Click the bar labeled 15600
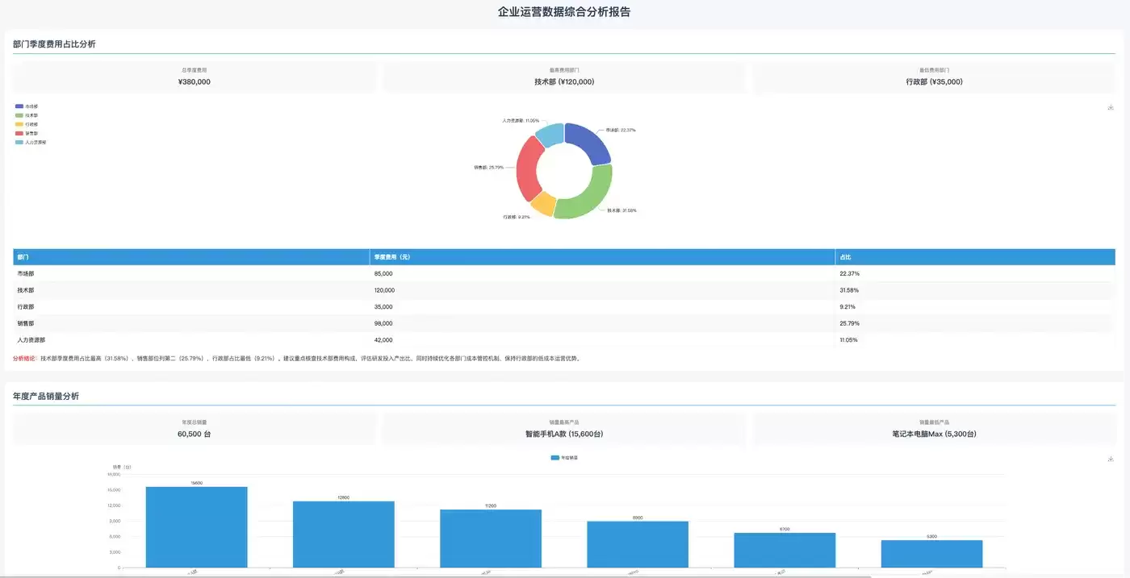The width and height of the screenshot is (1130, 578). 197,527
